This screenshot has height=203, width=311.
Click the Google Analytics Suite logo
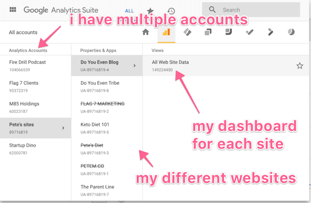click(x=61, y=10)
